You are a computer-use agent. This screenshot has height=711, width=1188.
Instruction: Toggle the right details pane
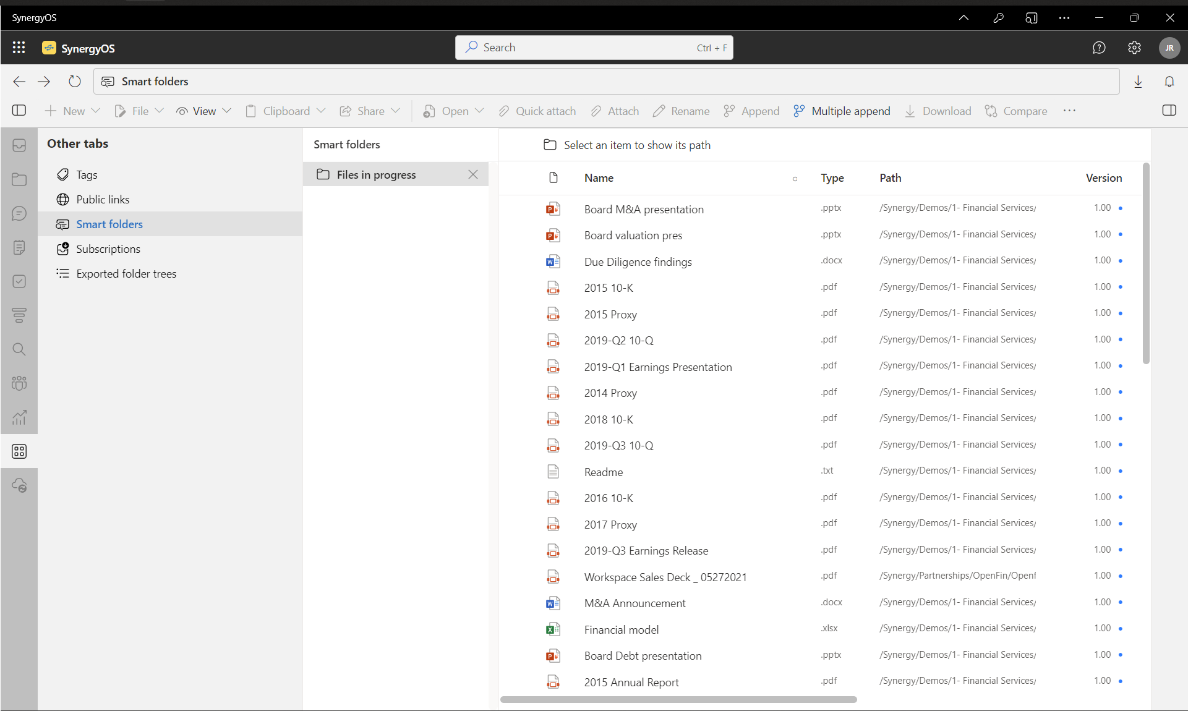1169,111
